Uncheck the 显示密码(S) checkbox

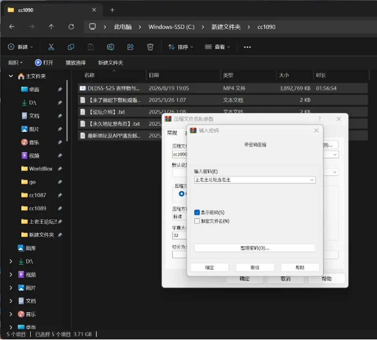click(x=197, y=212)
